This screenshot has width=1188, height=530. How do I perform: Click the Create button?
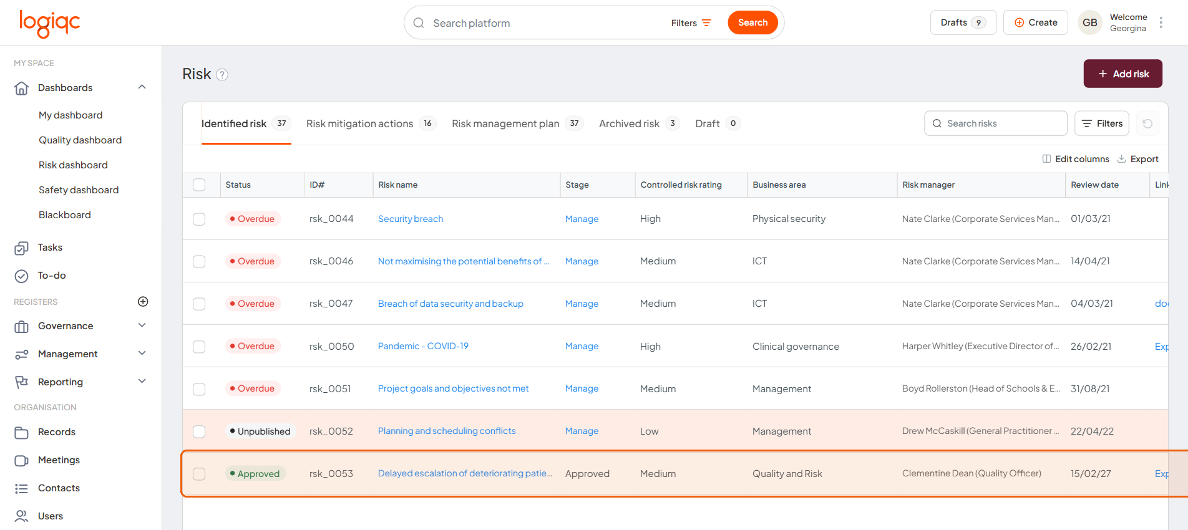(x=1036, y=22)
